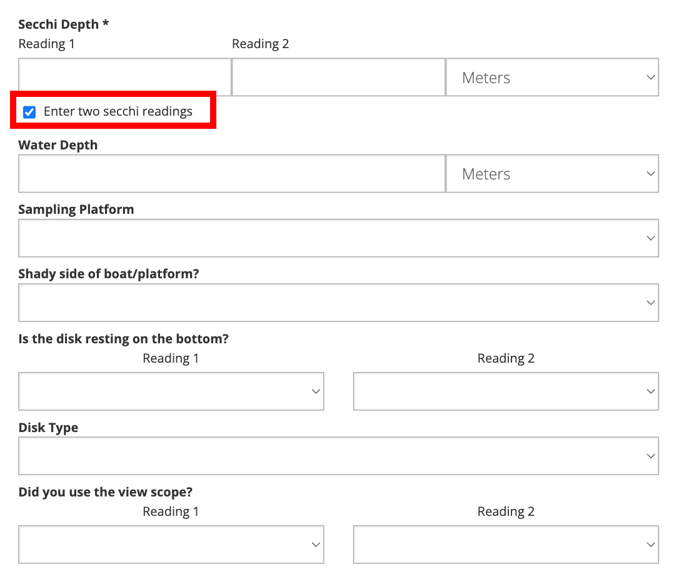The image size is (674, 574).
Task: Open the Water Depth Meters units dropdown
Action: pos(552,174)
